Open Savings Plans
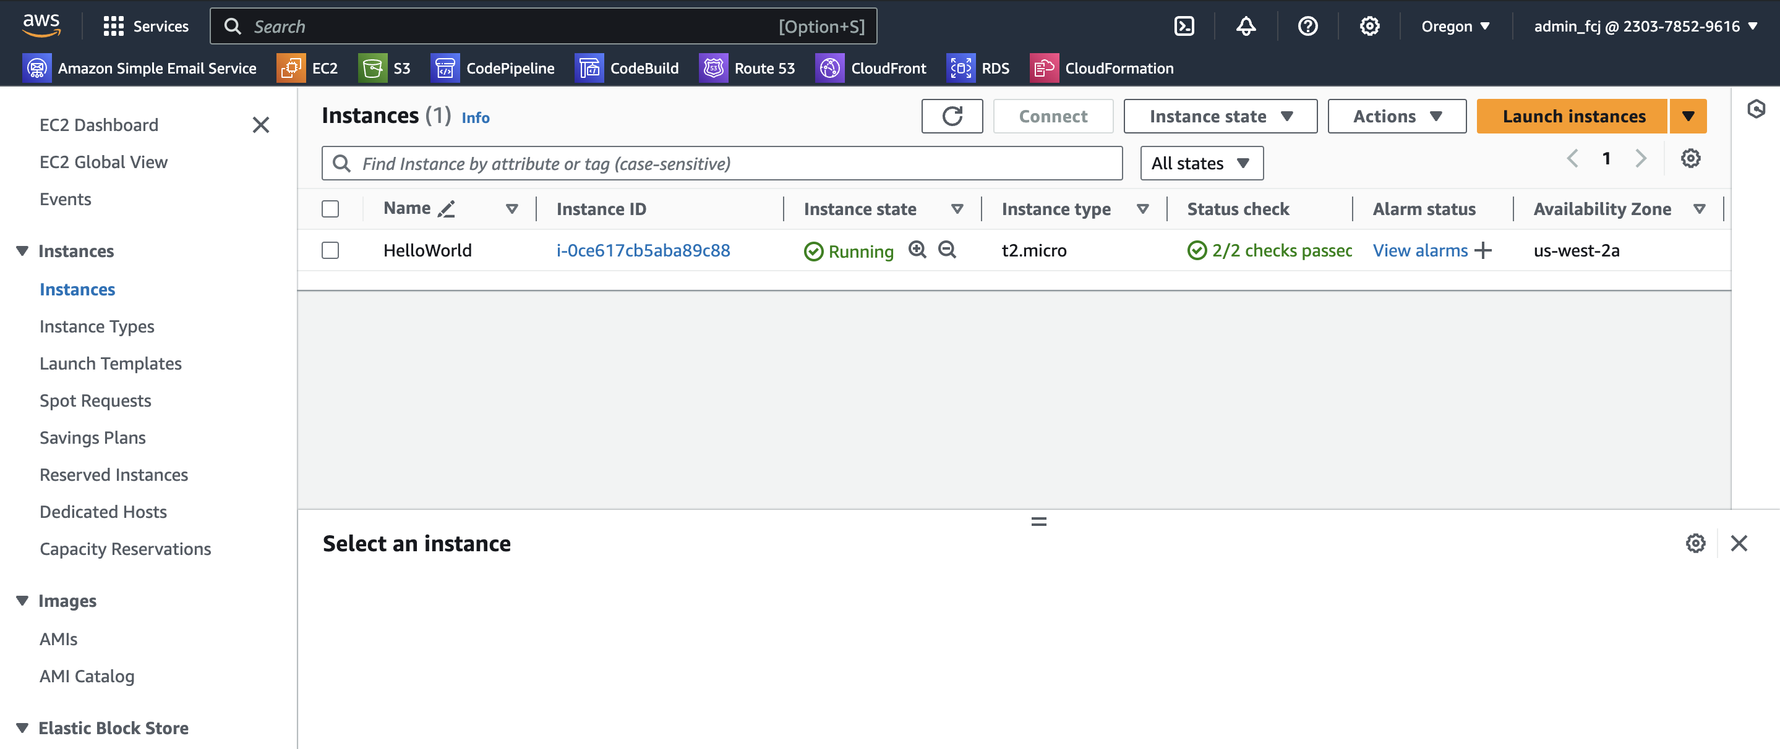The width and height of the screenshot is (1780, 749). (93, 437)
